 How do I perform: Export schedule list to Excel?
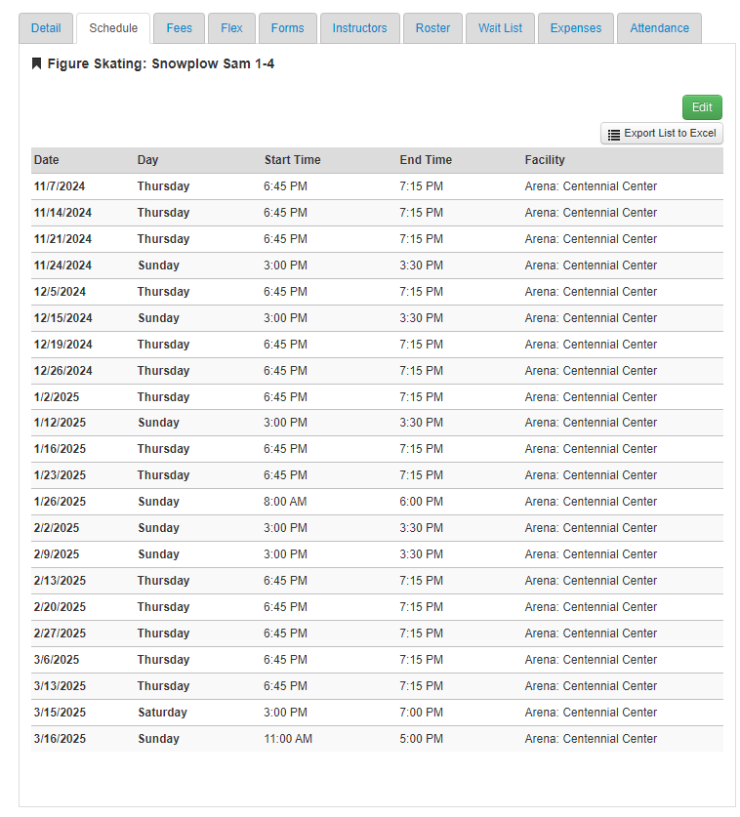(662, 134)
